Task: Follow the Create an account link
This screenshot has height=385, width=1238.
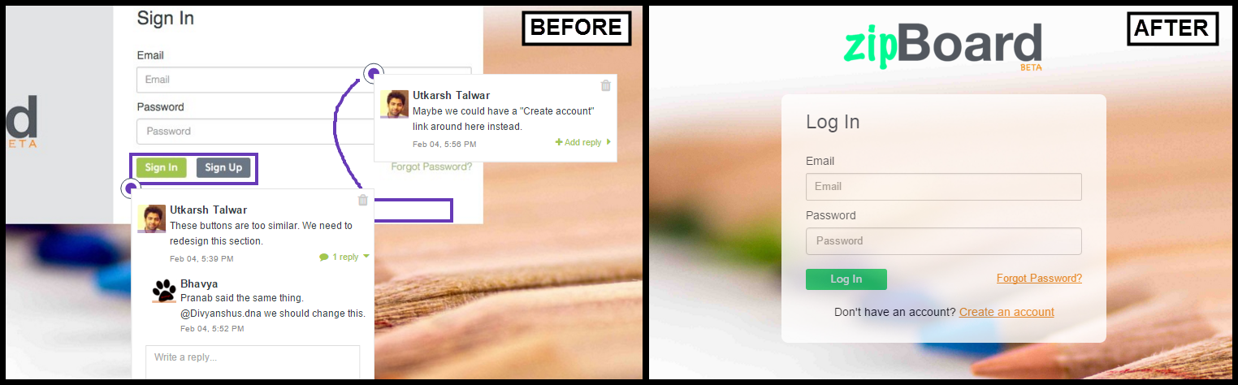Action: click(x=1006, y=312)
